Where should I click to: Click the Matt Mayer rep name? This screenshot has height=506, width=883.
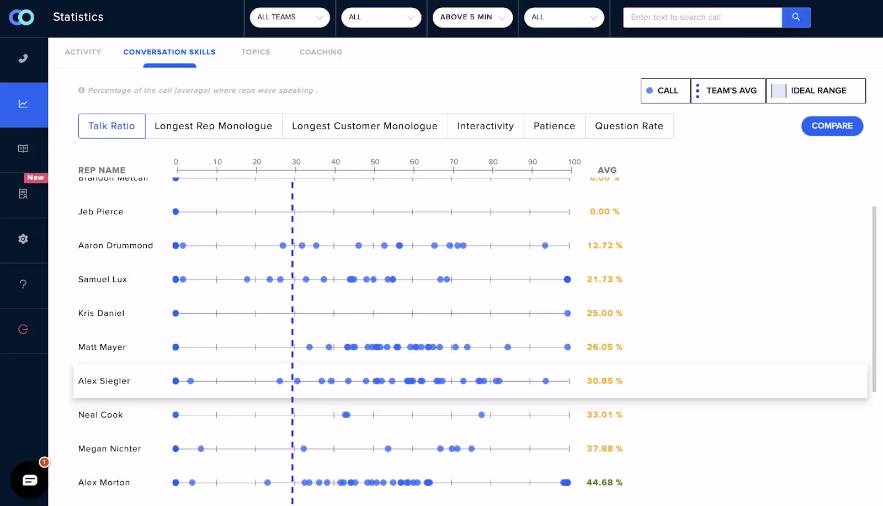102,347
